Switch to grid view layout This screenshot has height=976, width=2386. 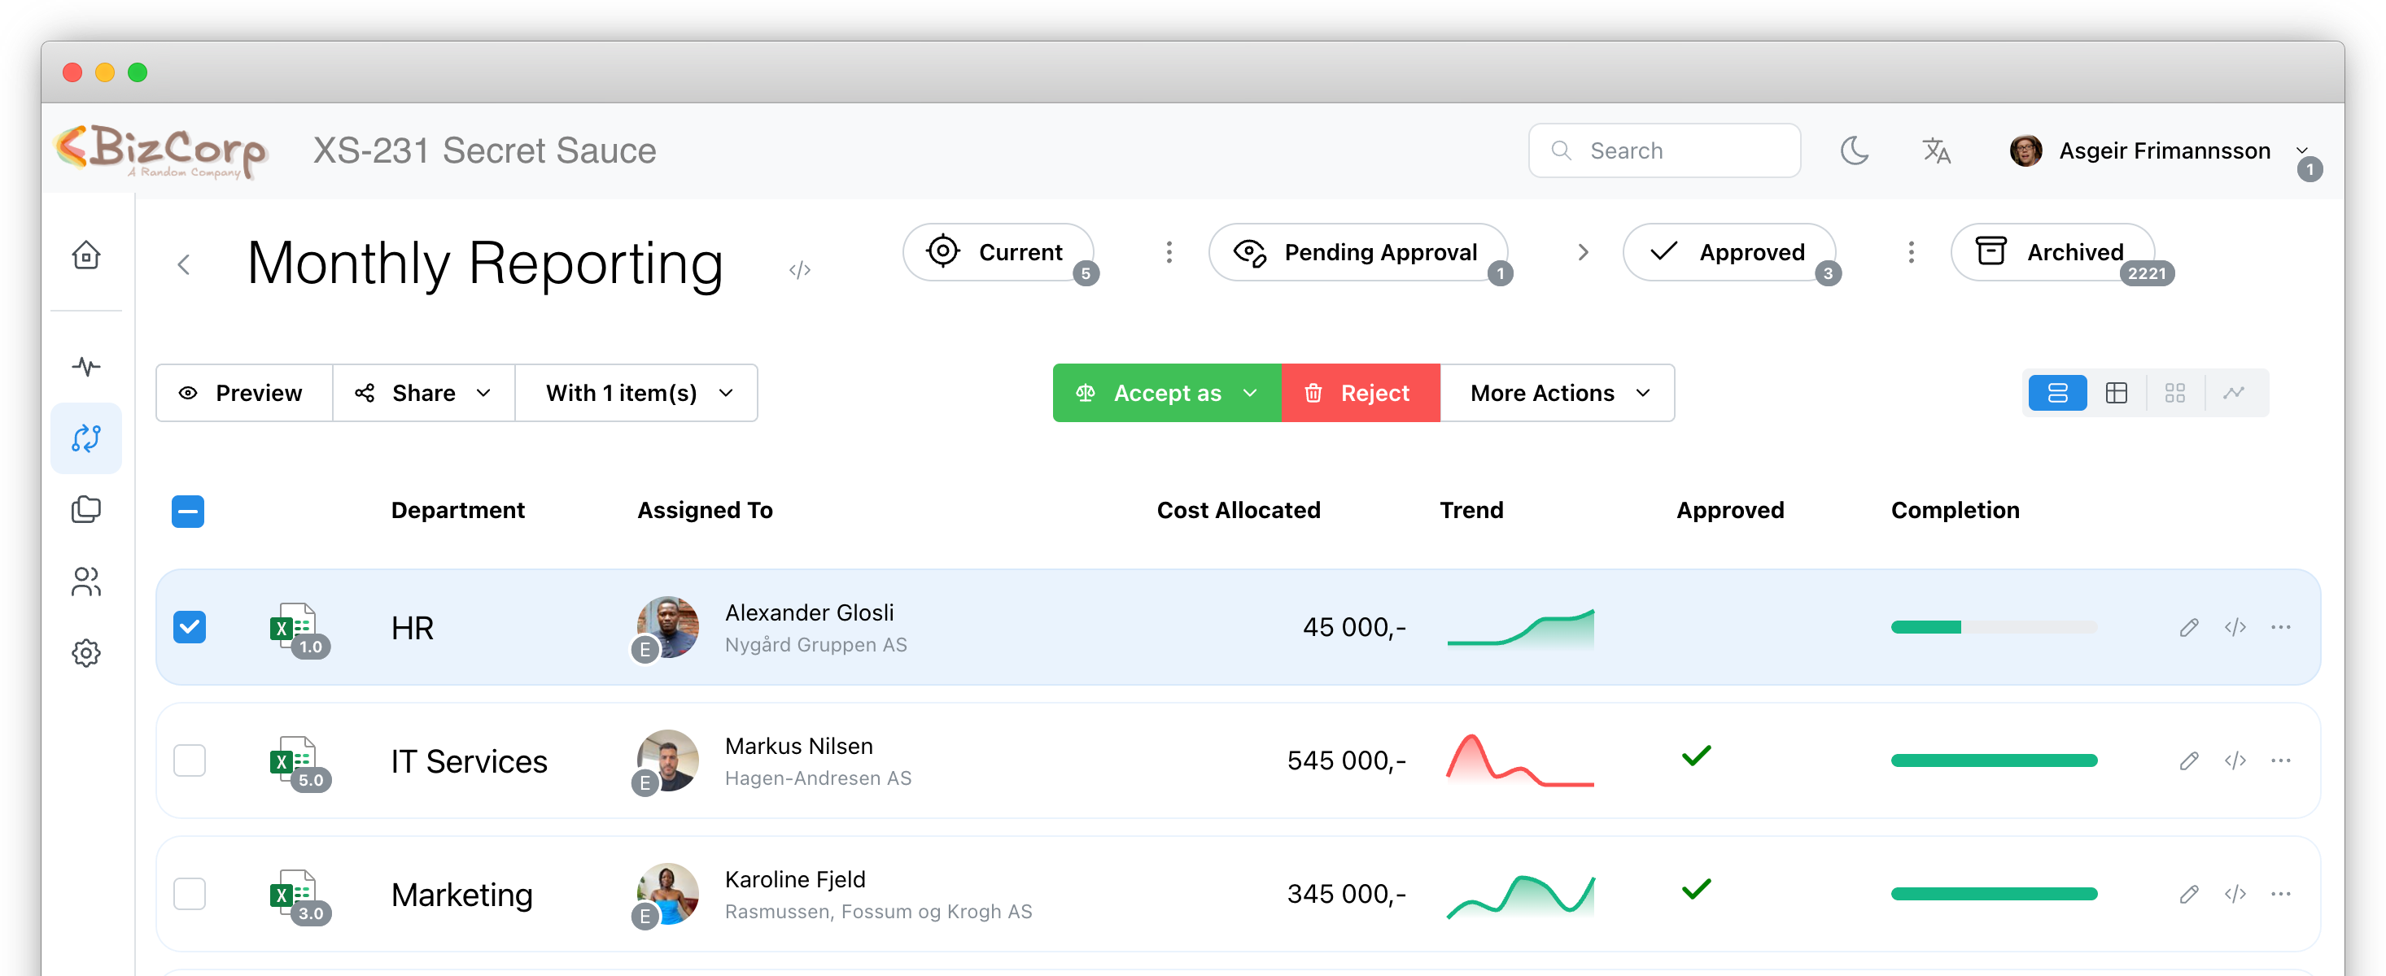click(2176, 393)
